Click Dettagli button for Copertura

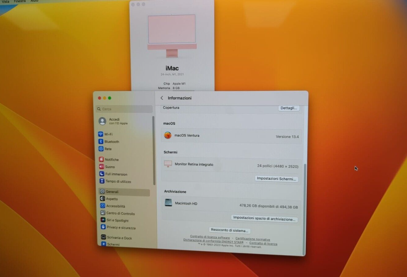click(x=289, y=108)
